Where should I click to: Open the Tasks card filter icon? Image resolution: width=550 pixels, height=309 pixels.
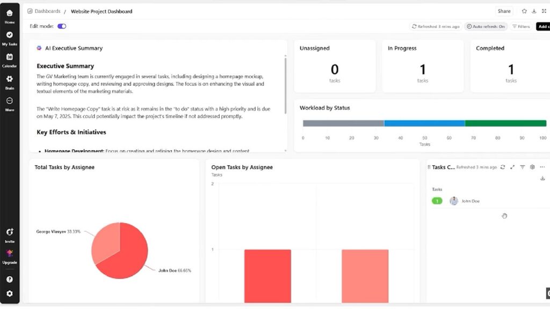(522, 167)
